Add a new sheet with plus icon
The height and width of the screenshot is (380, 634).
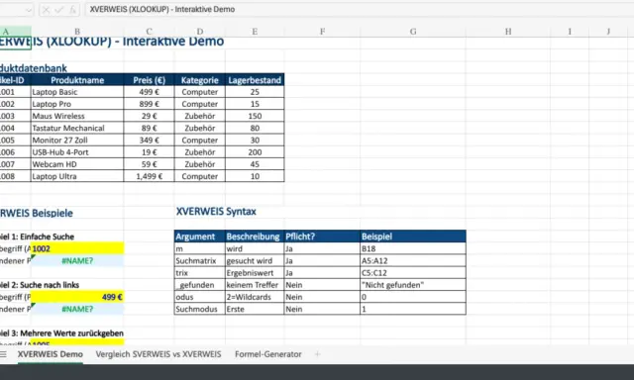[x=317, y=354]
